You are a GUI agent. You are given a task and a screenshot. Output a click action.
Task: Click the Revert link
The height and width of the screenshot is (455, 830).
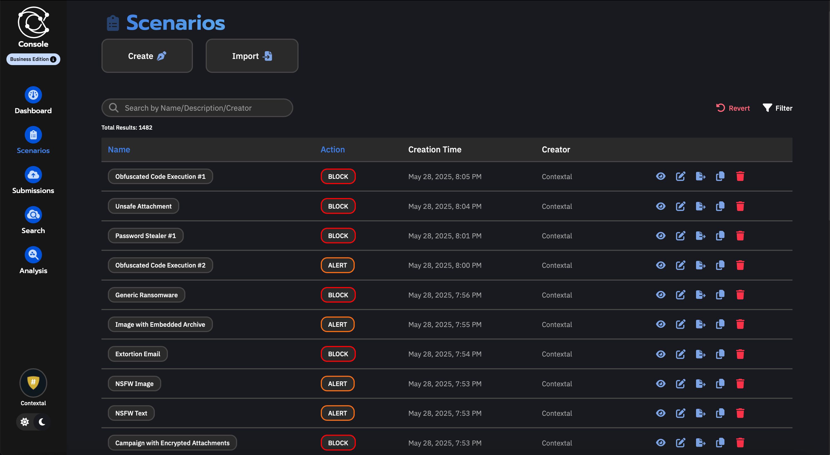733,108
